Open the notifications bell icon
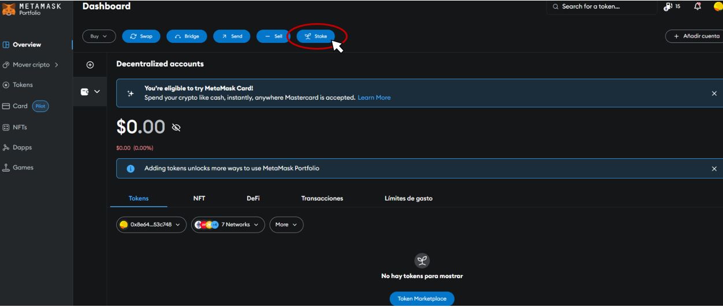Viewport: 723px width, 307px height. point(698,6)
